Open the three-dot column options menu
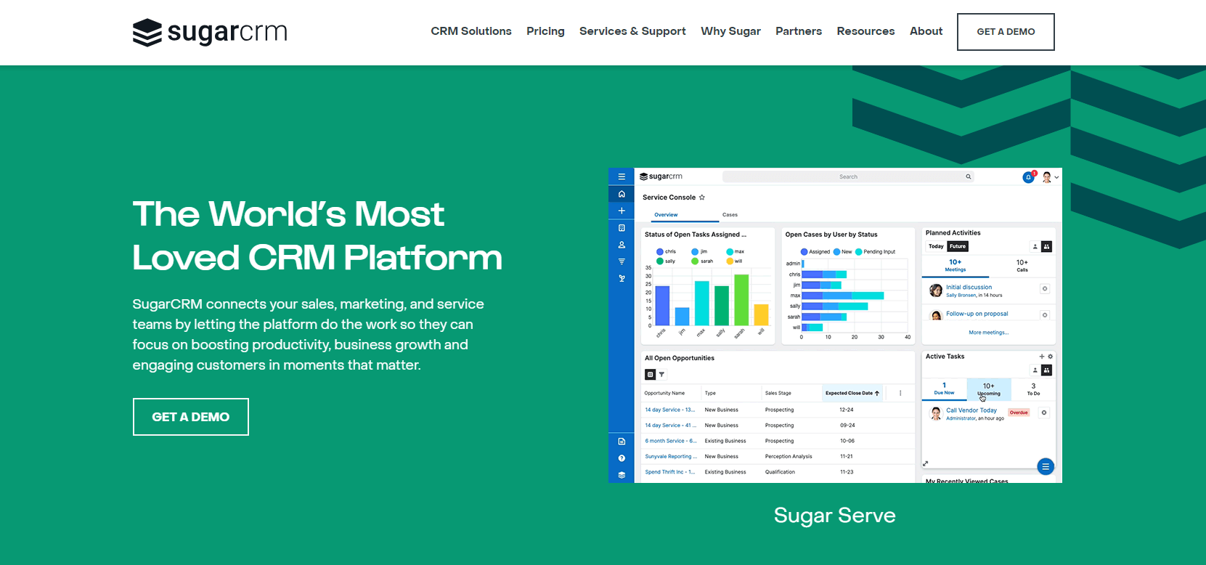The height and width of the screenshot is (565, 1206). tap(900, 393)
